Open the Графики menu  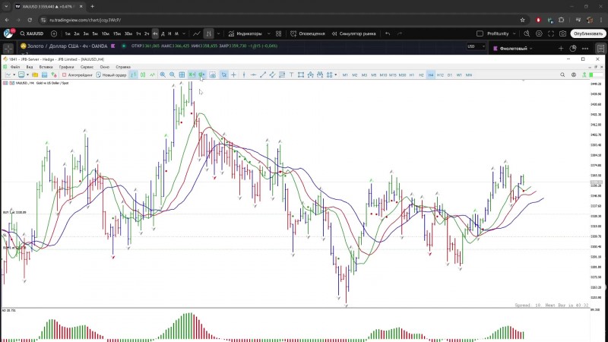[x=66, y=67]
